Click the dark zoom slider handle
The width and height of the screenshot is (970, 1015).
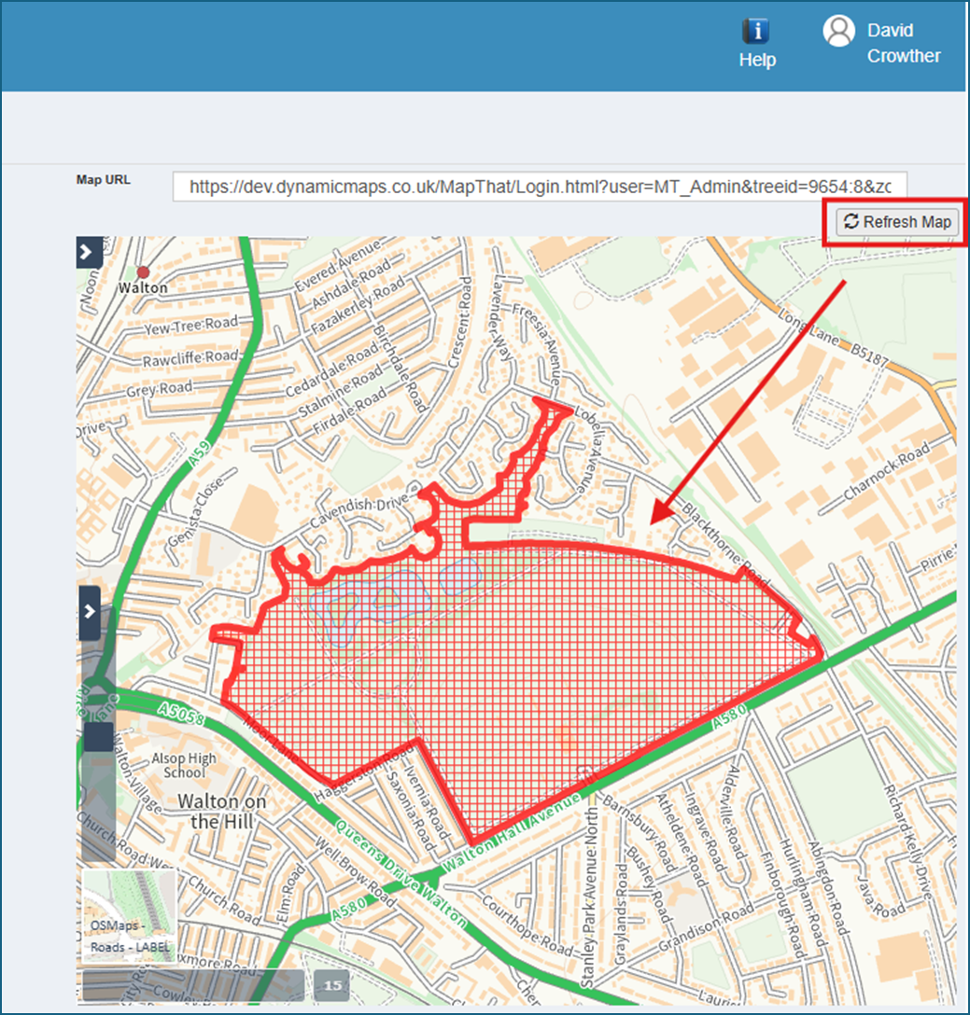coord(98,737)
